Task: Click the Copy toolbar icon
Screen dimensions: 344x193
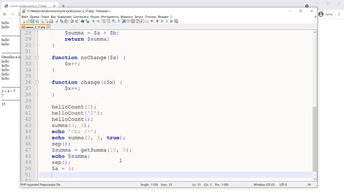Action: [62, 21]
